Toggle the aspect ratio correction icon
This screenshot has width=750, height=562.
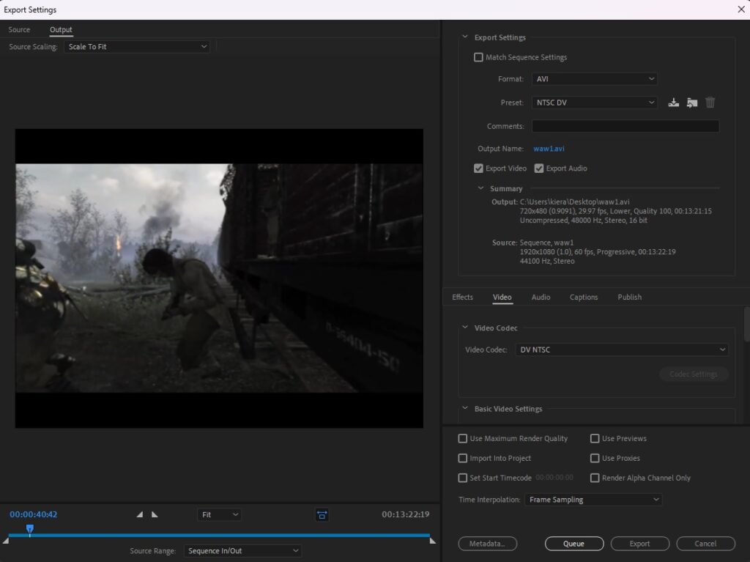click(322, 515)
